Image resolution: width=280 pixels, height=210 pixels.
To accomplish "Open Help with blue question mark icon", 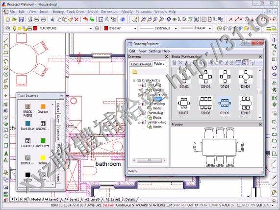I will point(123,19).
